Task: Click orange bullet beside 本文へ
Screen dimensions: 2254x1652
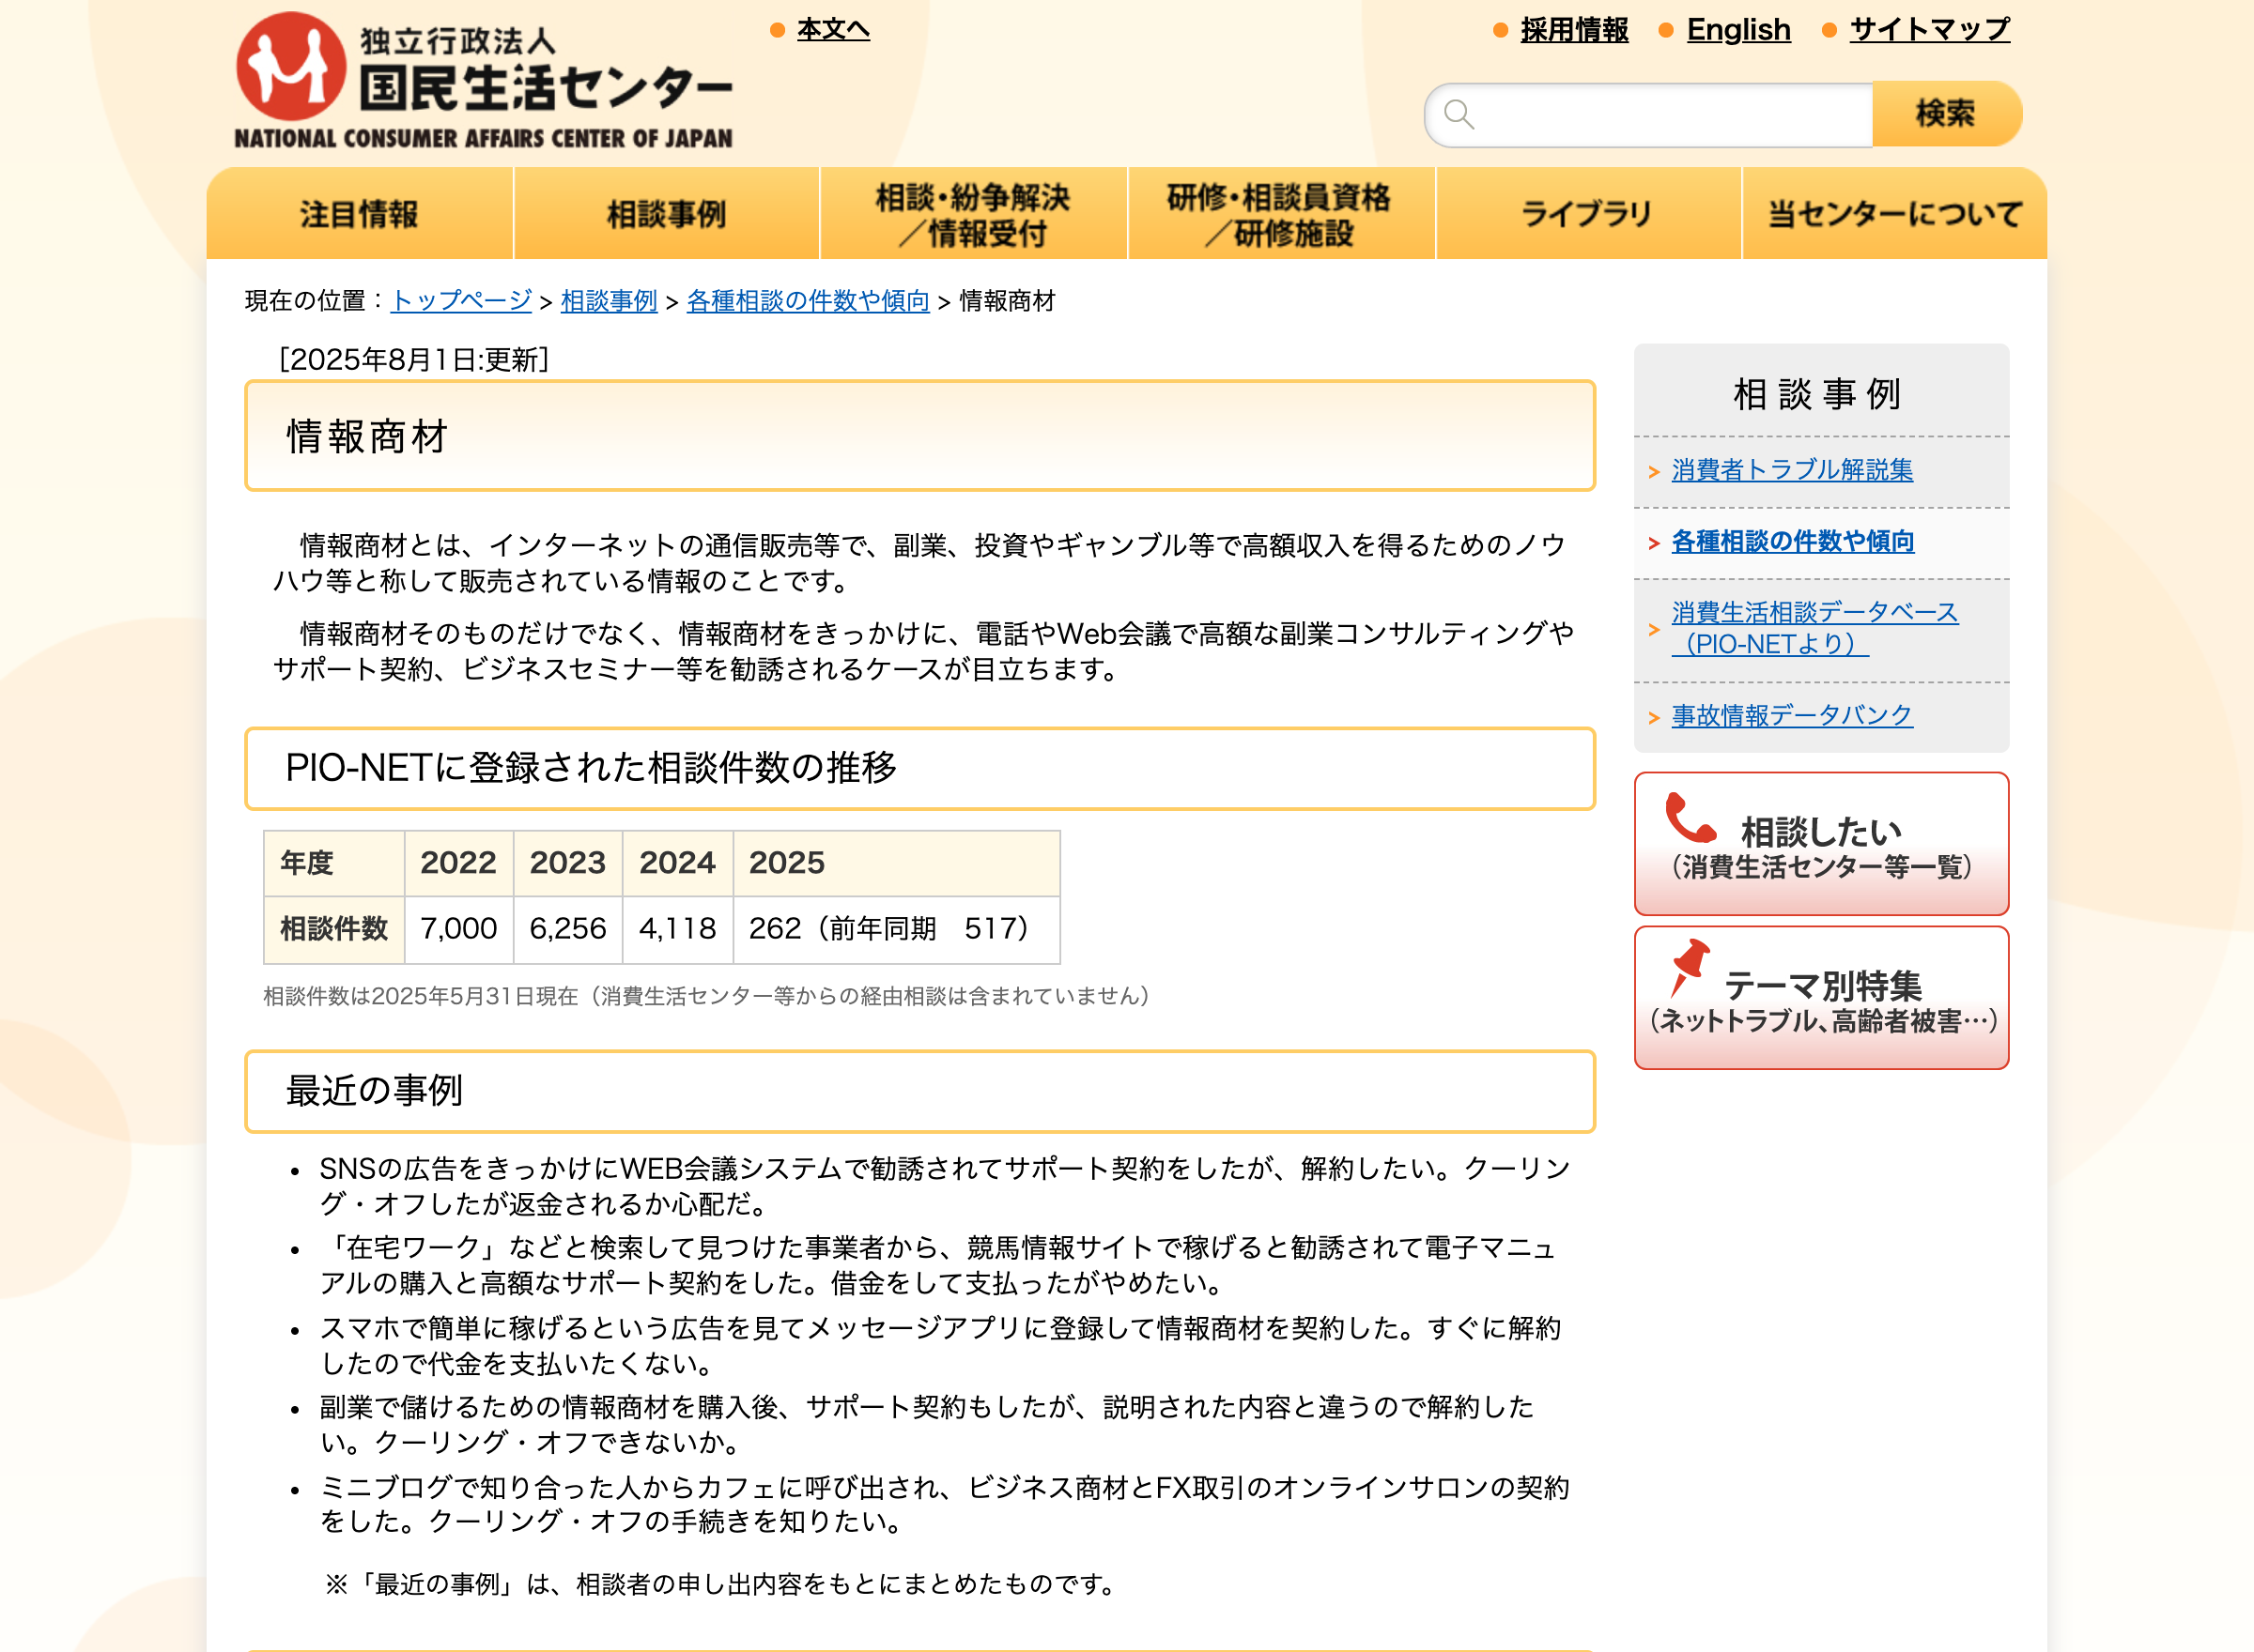Action: click(777, 31)
